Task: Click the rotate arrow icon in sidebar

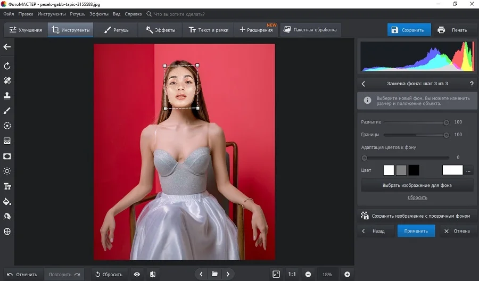Action: tap(7, 65)
